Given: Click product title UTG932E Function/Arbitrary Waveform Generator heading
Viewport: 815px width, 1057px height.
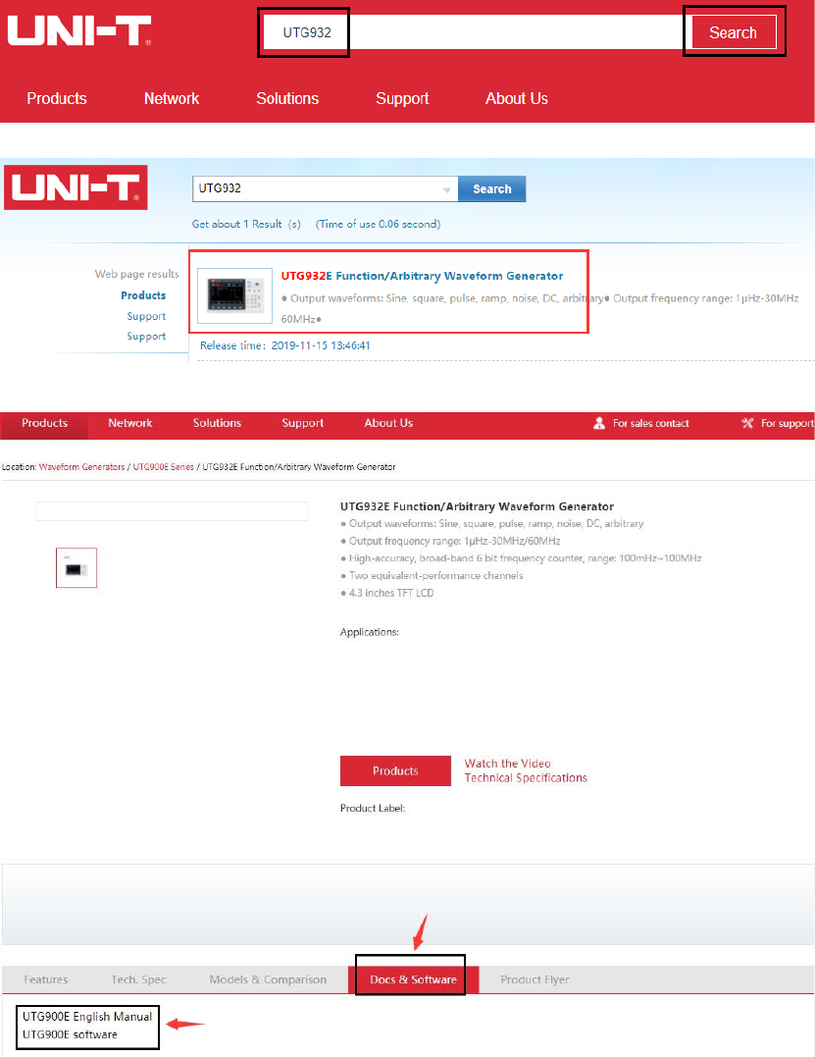Looking at the screenshot, I should [477, 506].
